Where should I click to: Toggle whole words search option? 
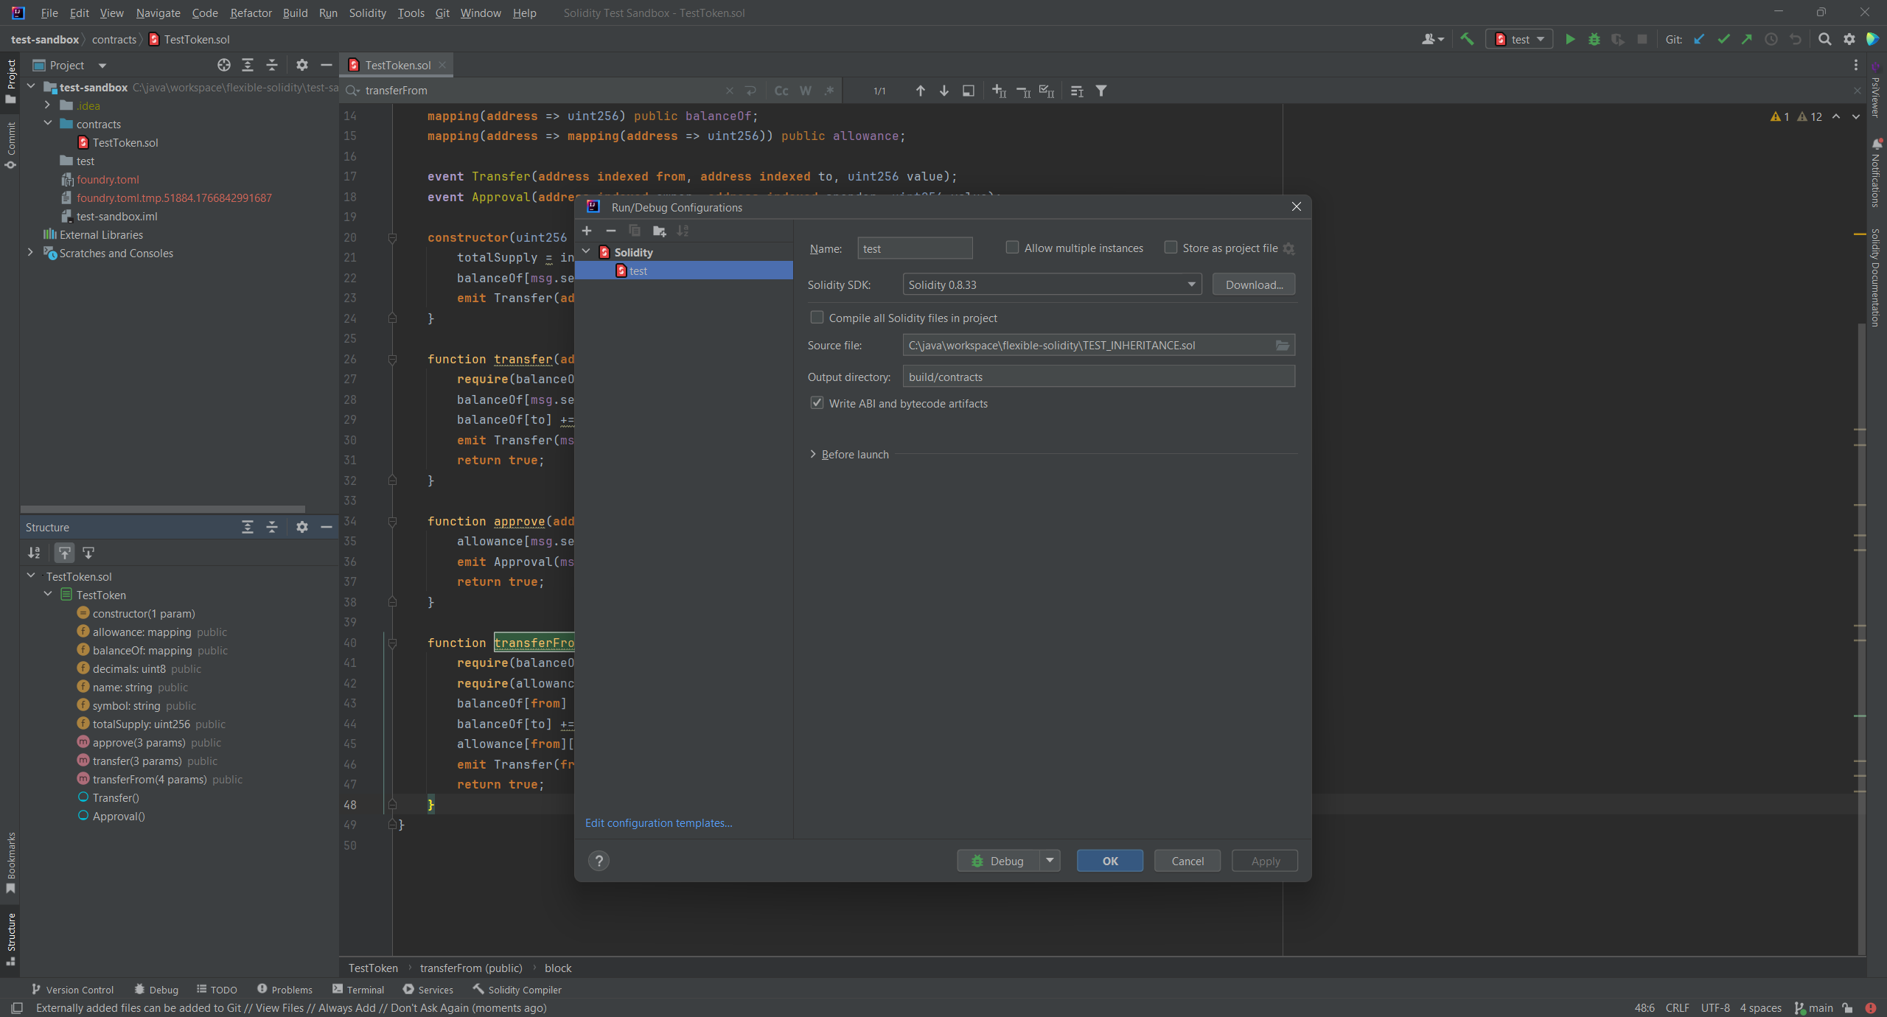coord(806,91)
